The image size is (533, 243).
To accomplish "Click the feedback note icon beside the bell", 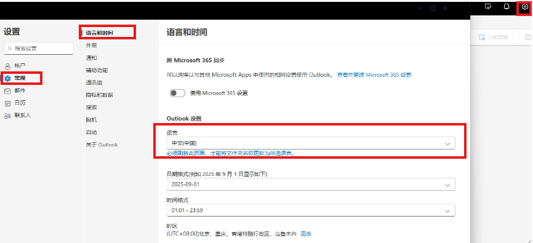I will pyautogui.click(x=488, y=6).
